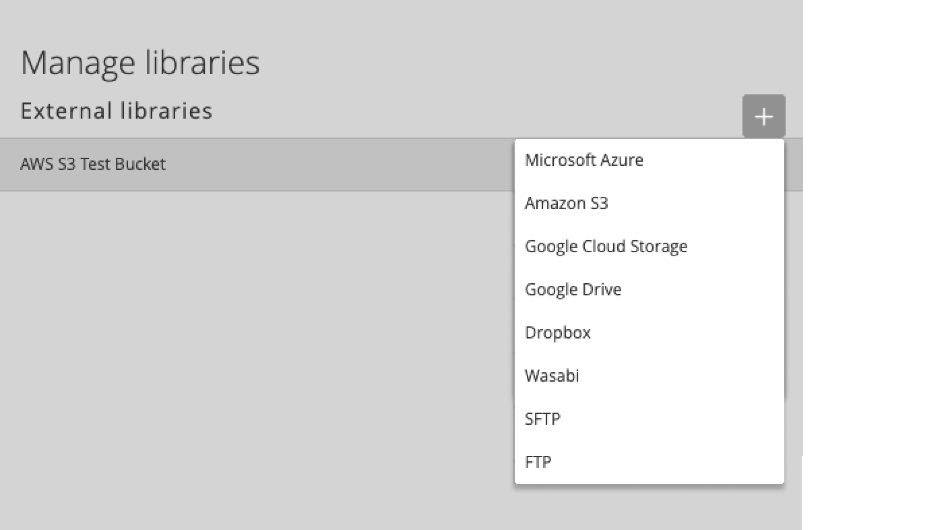Open the AWS S3 Test Bucket library

click(x=94, y=164)
